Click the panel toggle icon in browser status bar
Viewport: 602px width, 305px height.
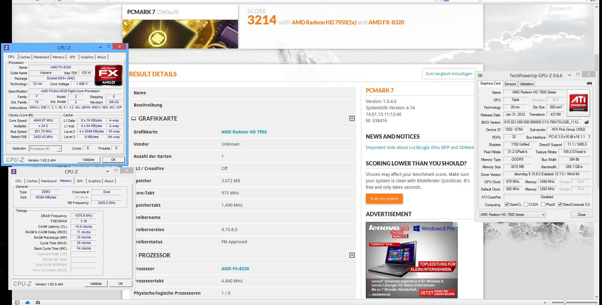17,303
